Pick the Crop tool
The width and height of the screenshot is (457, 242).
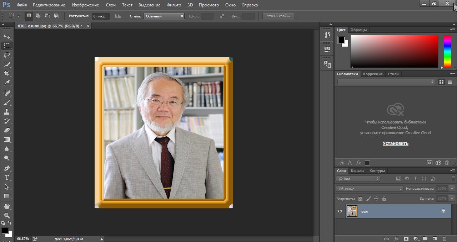coord(7,74)
